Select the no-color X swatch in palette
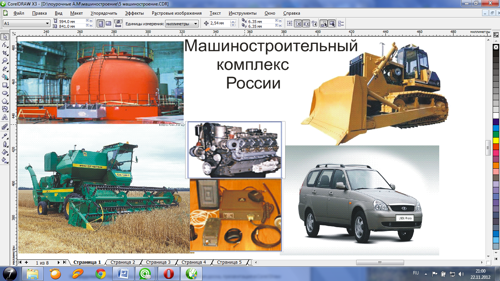 496,47
